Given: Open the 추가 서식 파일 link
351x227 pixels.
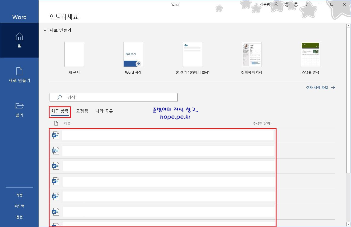Looking at the screenshot, I should click(x=320, y=88).
